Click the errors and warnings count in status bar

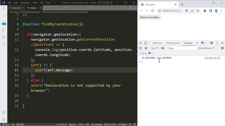[20, 125]
